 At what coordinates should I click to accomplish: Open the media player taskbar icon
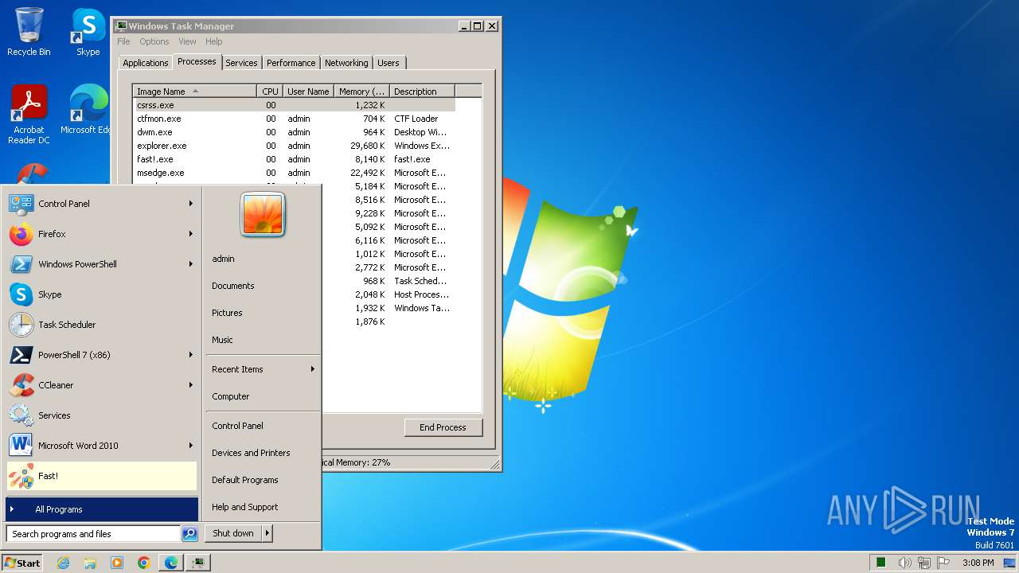coord(117,563)
